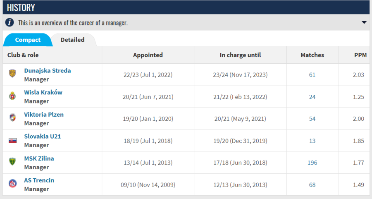View the 13 matches with Slovakia U21

312,141
